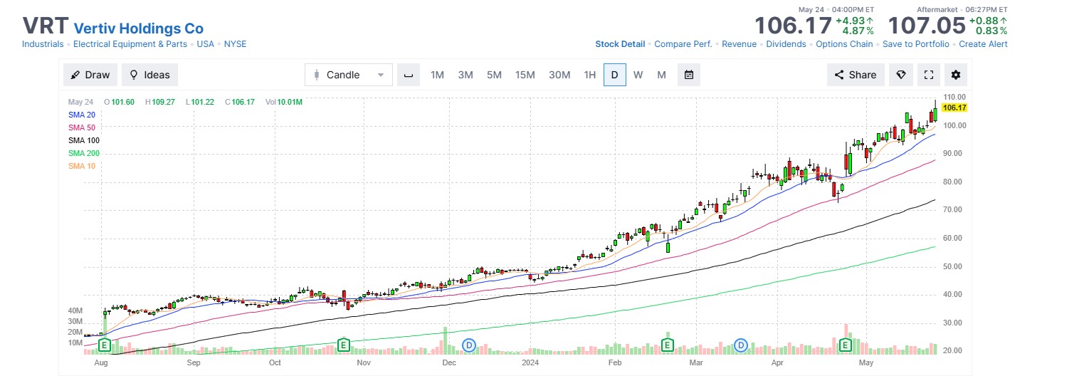This screenshot has height=376, width=1089.
Task: Open the Draw tools
Action: pyautogui.click(x=90, y=75)
